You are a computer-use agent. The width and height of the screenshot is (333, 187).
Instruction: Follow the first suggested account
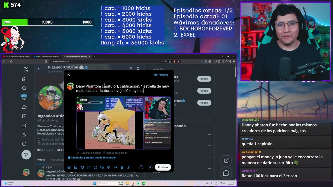204,79
